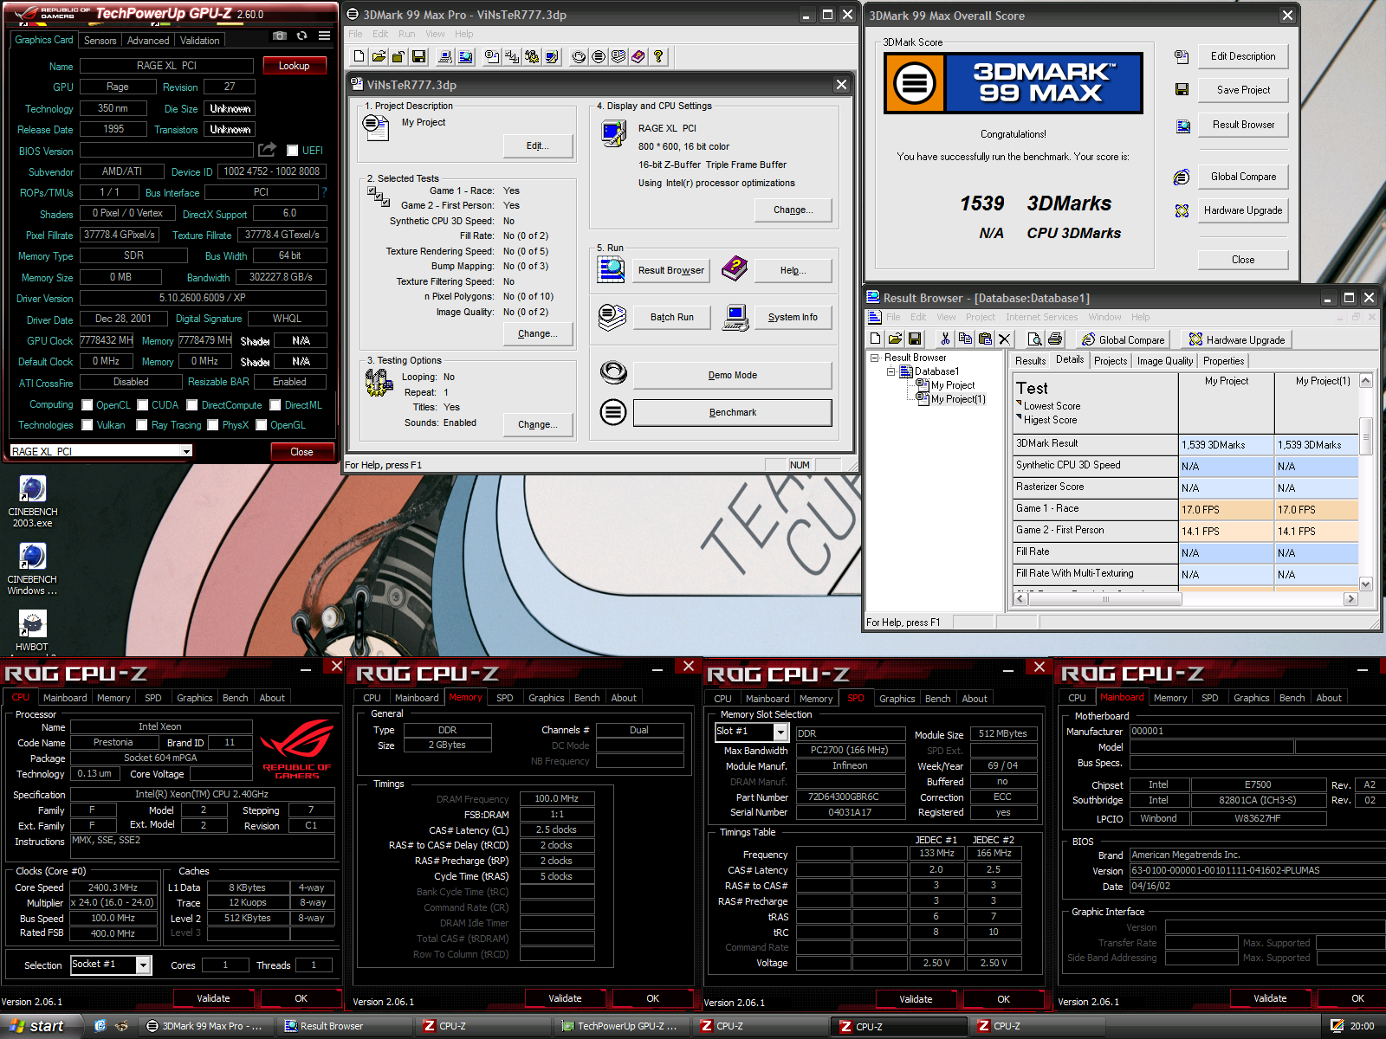Click the Print Preview icon in Result Browser toolbar
This screenshot has width=1386, height=1039.
pos(1034,339)
